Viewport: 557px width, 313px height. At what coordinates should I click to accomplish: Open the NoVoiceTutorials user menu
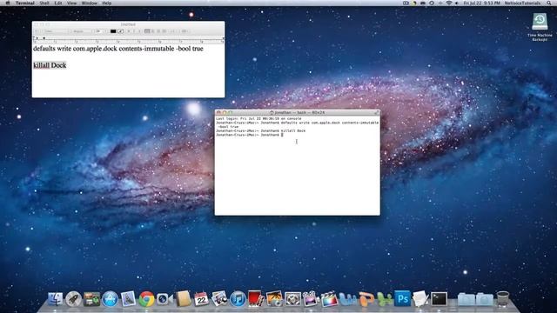[x=522, y=3]
